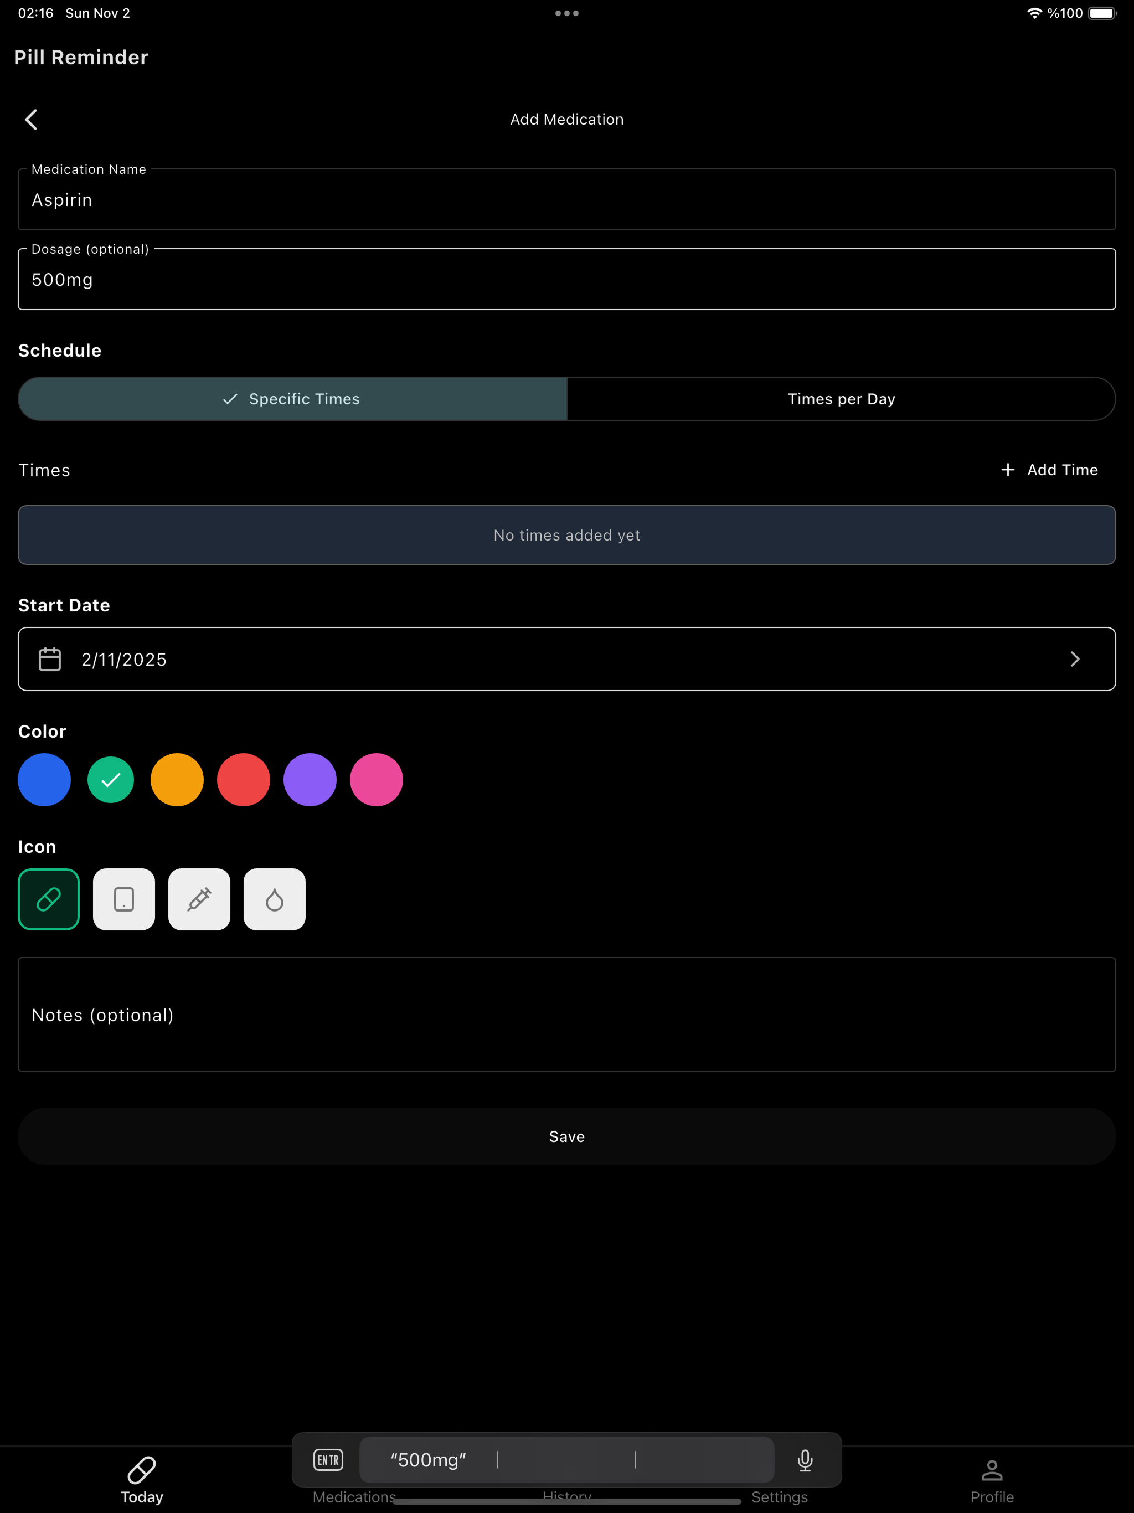Select the liquid drop icon option
This screenshot has width=1134, height=1513.
pyautogui.click(x=274, y=899)
